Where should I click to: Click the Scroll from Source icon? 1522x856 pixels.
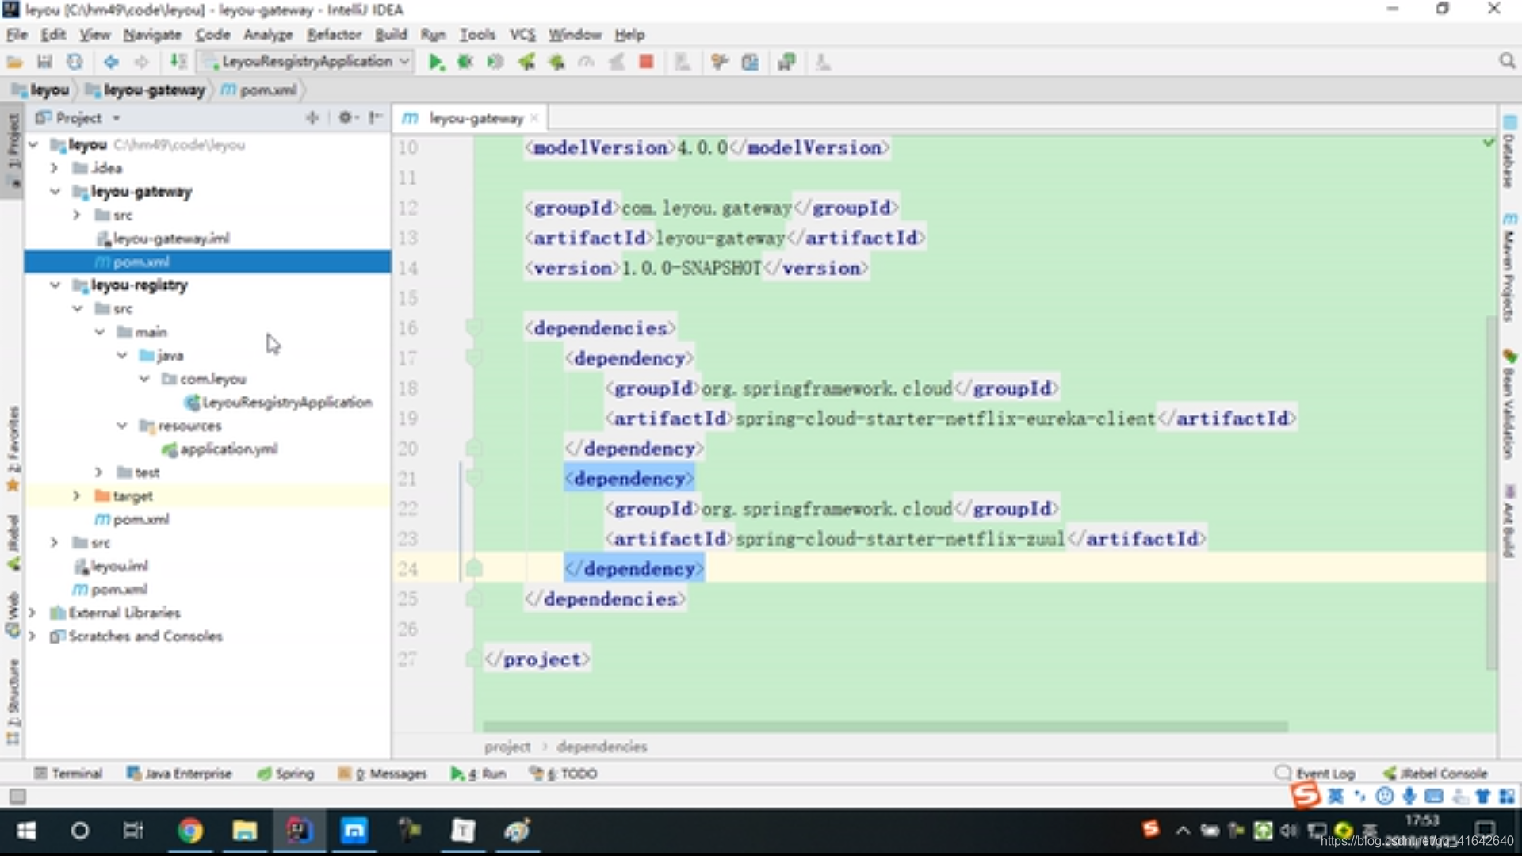pyautogui.click(x=312, y=117)
